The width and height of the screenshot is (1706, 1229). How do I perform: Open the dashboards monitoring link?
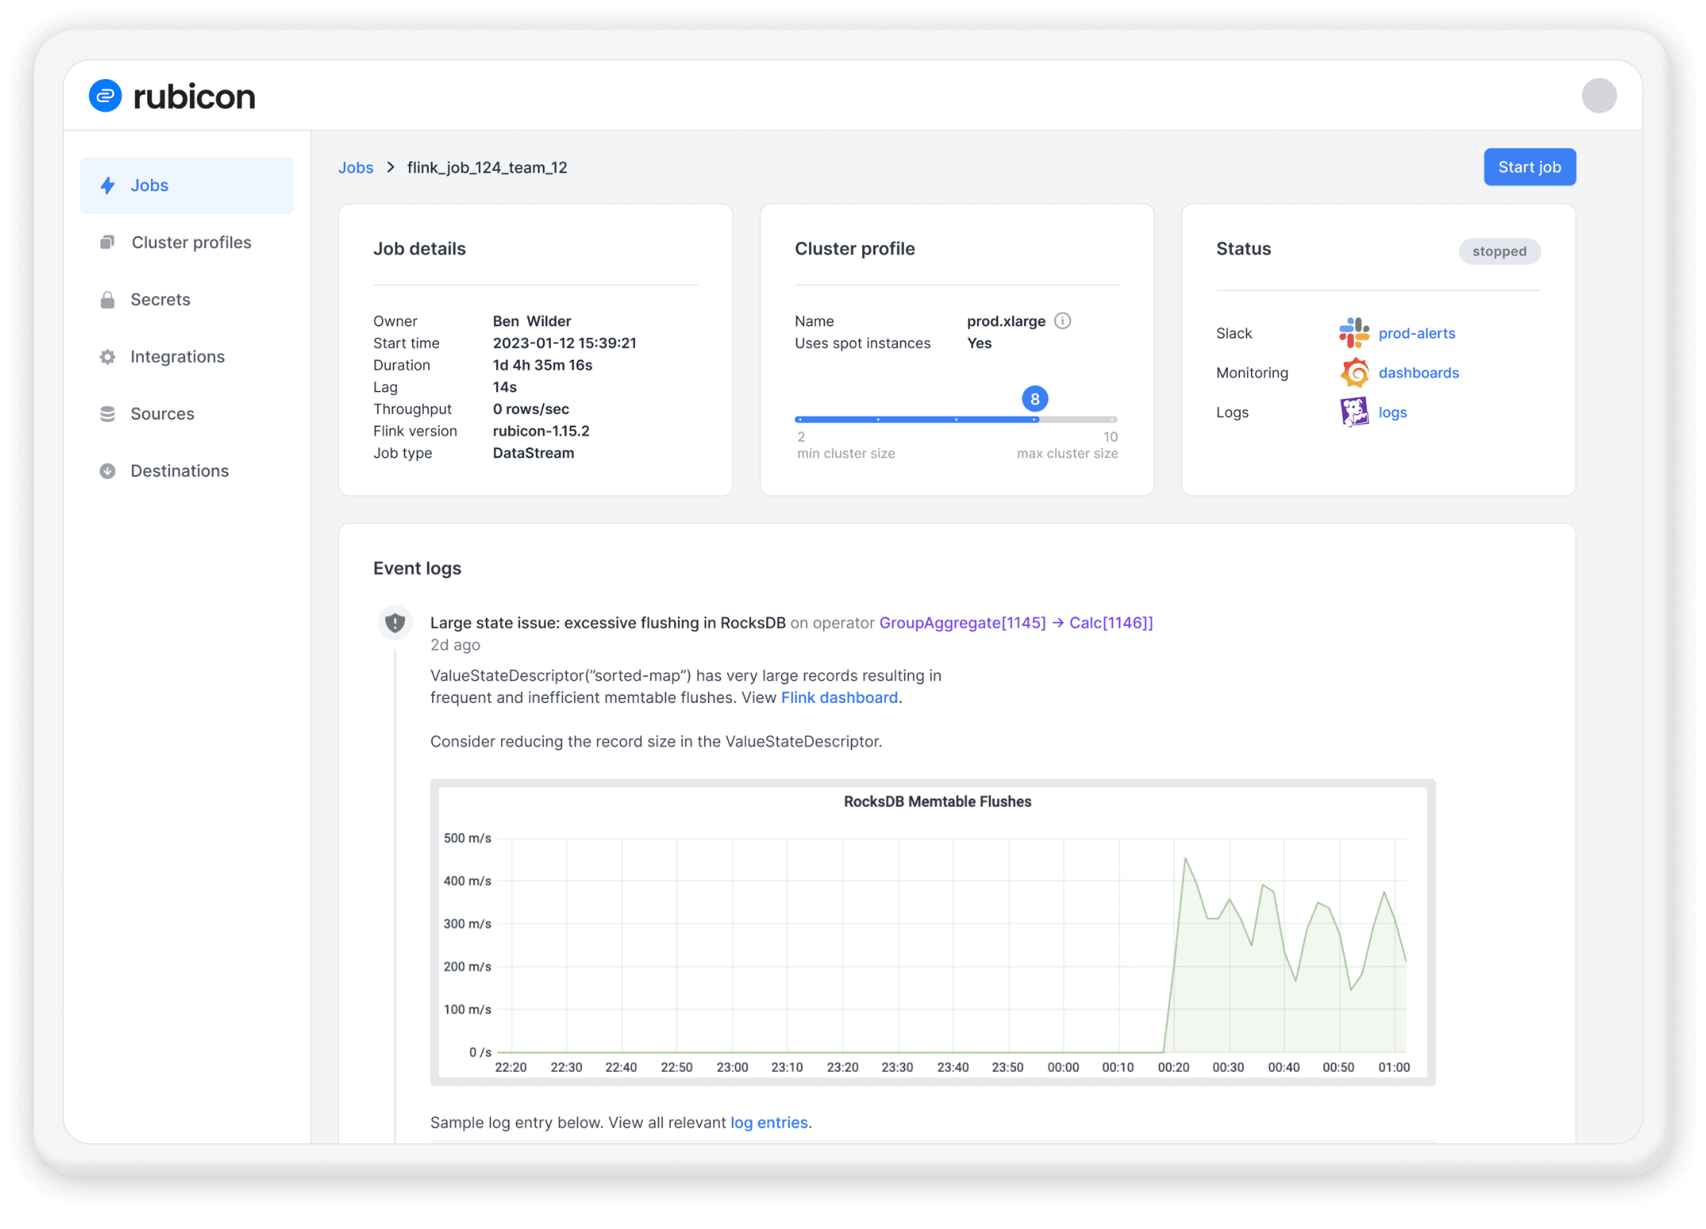1418,372
